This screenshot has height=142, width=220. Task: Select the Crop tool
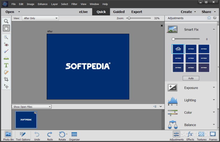6,79
